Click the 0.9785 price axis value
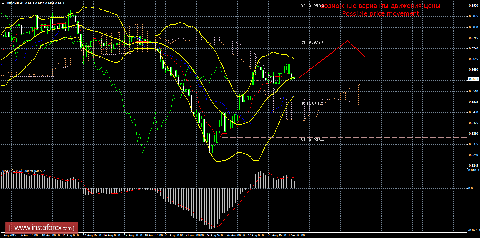 [x=473, y=38]
